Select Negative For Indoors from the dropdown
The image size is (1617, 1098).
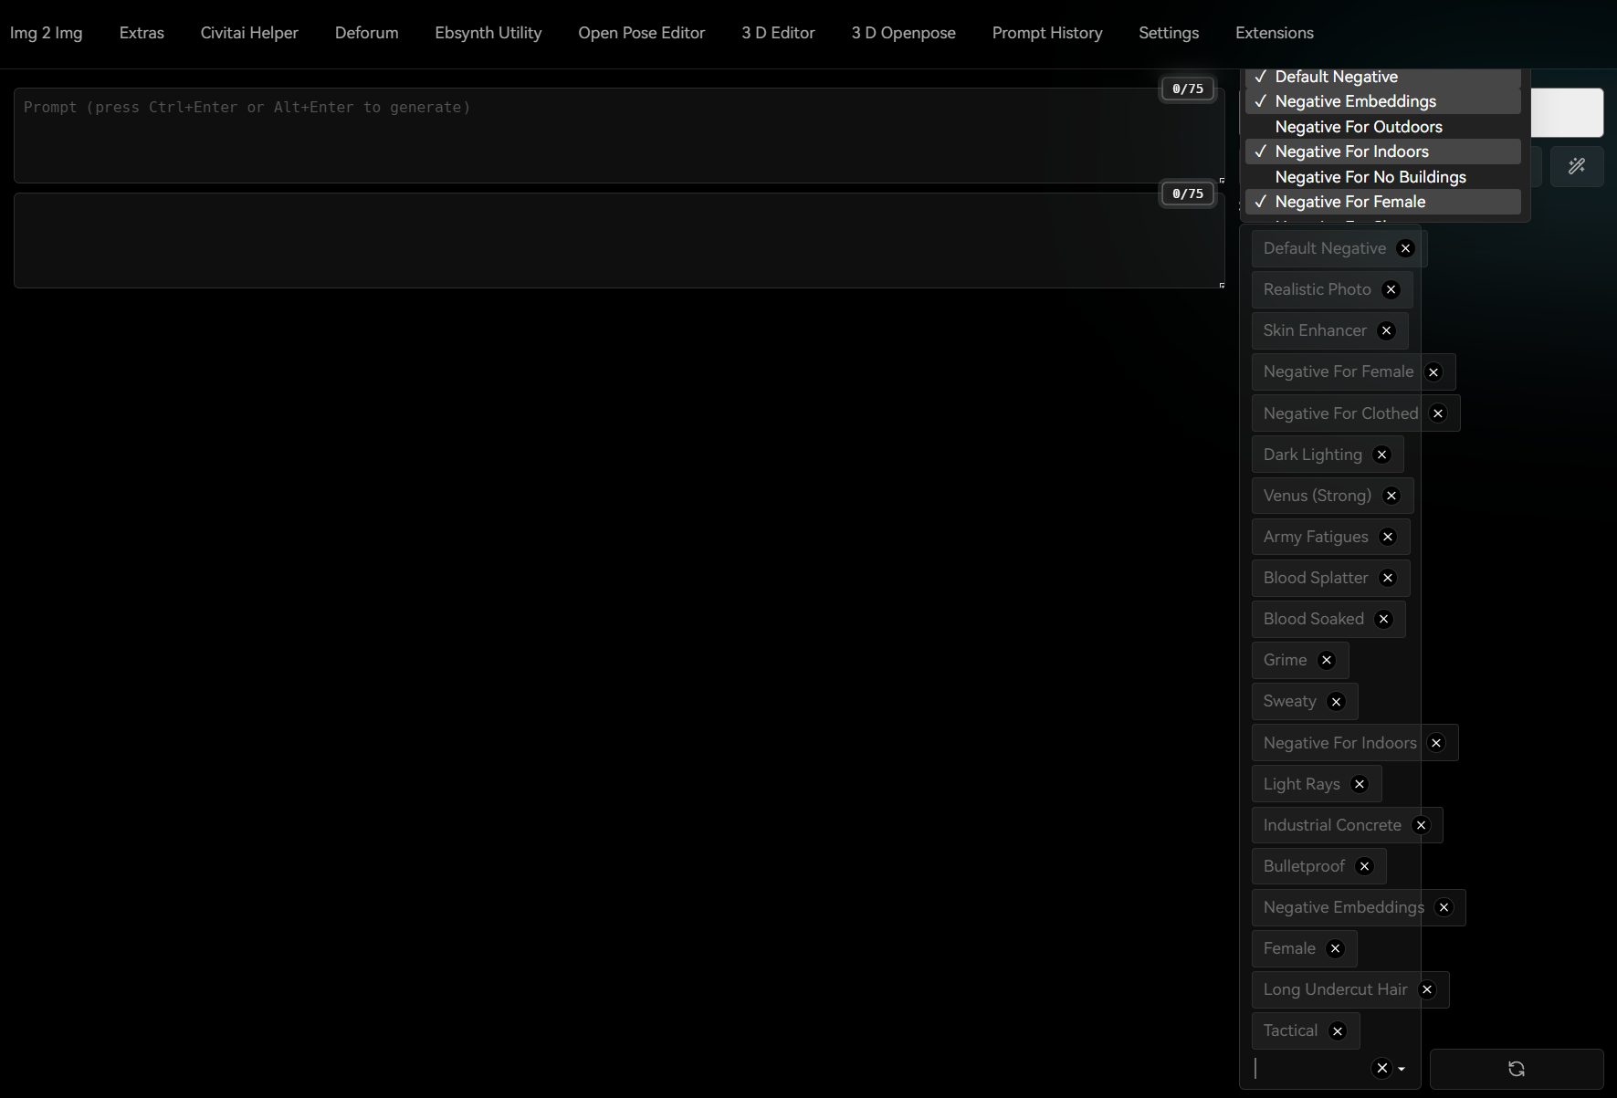tap(1350, 152)
